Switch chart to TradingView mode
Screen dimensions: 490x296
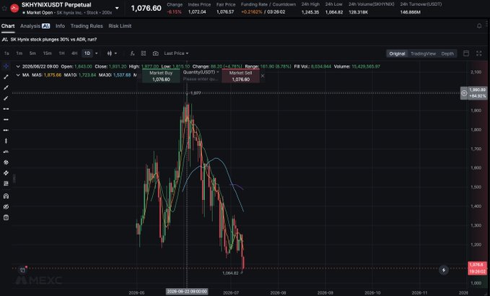pyautogui.click(x=423, y=53)
